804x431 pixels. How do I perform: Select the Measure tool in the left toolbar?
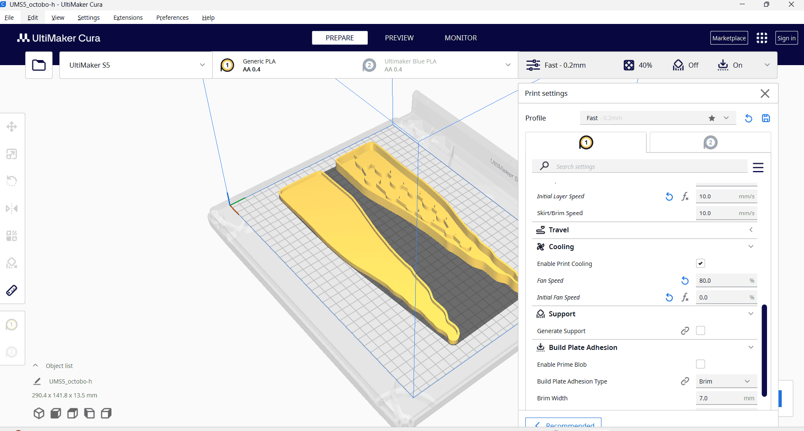(x=12, y=290)
